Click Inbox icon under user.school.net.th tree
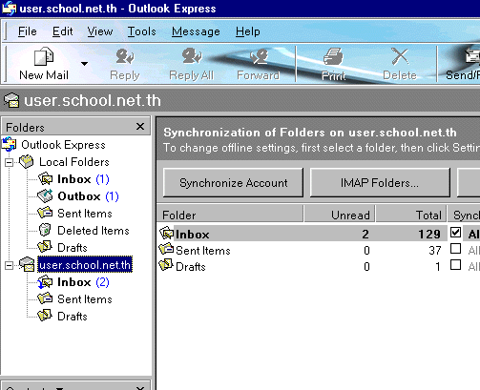Viewport: 480px width, 390px height. [45, 281]
